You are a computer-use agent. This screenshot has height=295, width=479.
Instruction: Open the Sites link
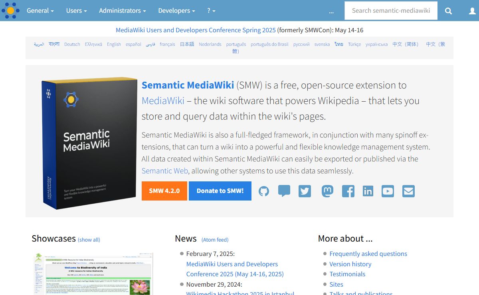(336, 284)
